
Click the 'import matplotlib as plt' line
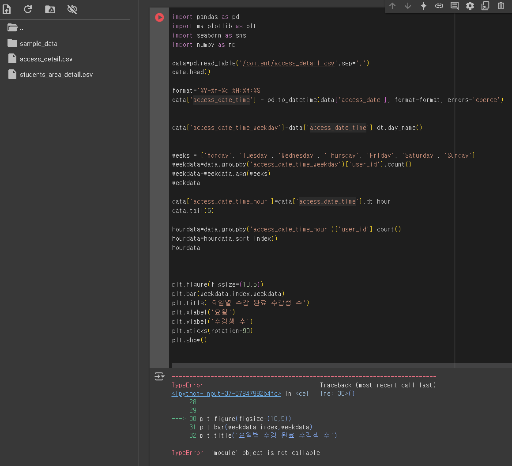[x=214, y=26]
